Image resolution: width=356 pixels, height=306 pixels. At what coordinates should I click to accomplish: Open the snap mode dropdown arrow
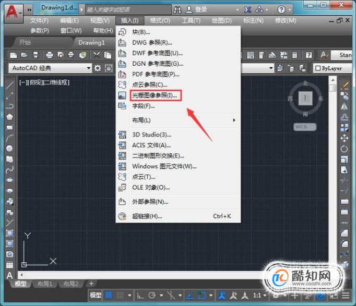pyautogui.click(x=129, y=296)
